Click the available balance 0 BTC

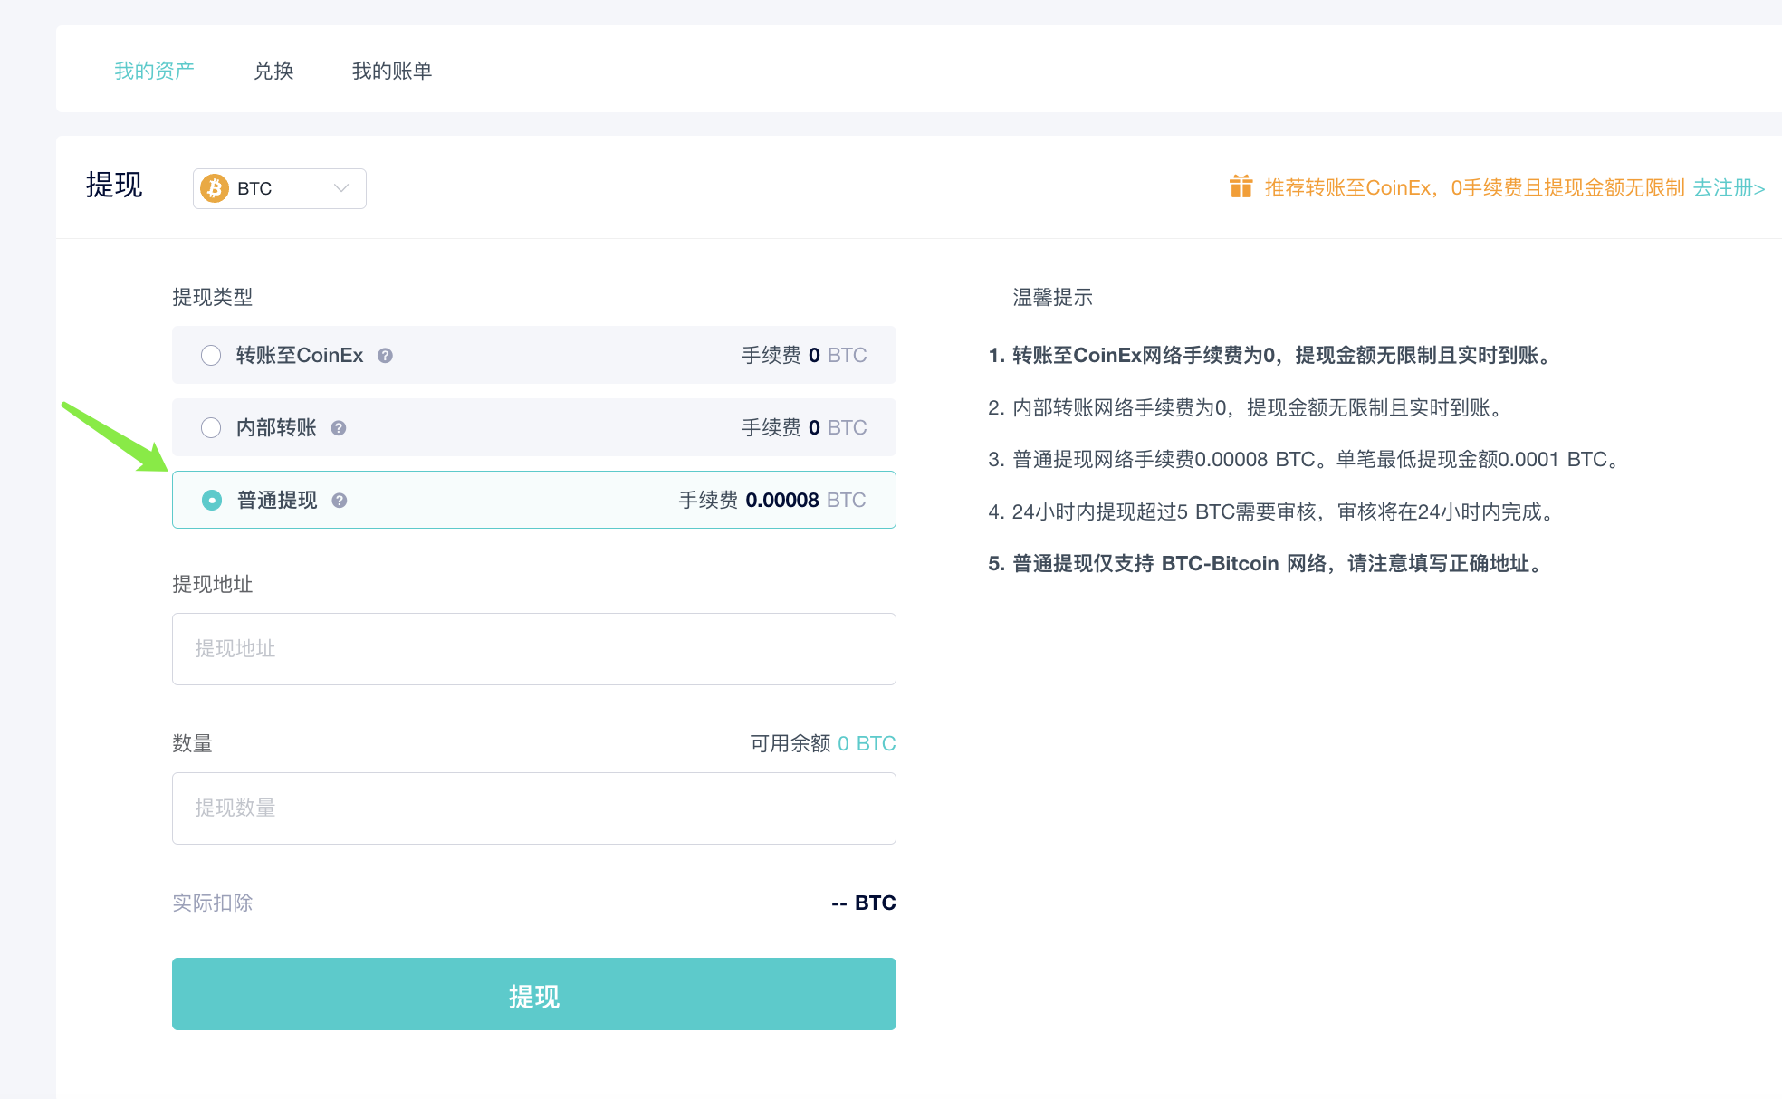click(x=867, y=744)
